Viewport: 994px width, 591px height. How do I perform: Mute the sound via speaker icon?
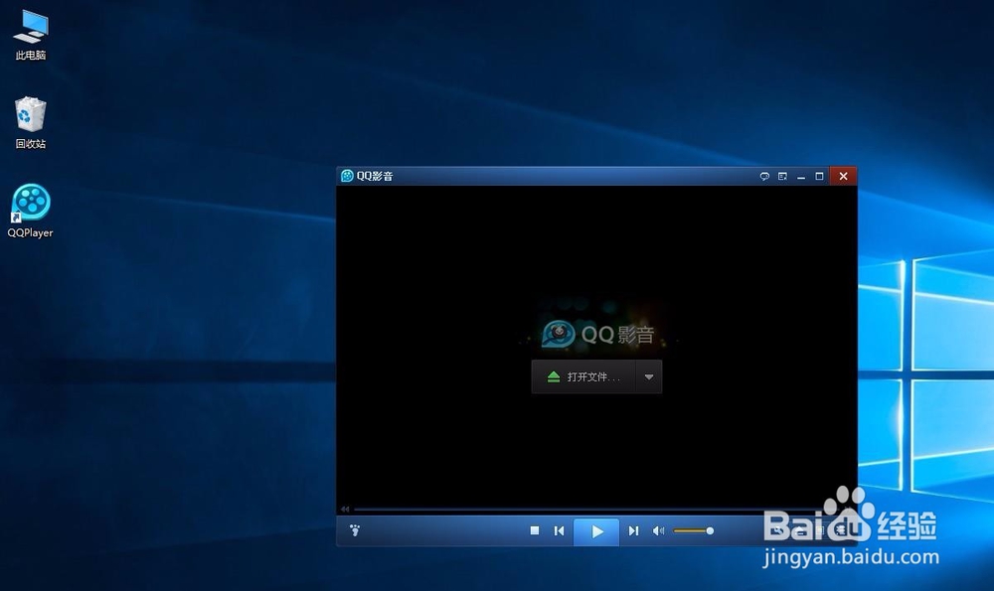659,530
